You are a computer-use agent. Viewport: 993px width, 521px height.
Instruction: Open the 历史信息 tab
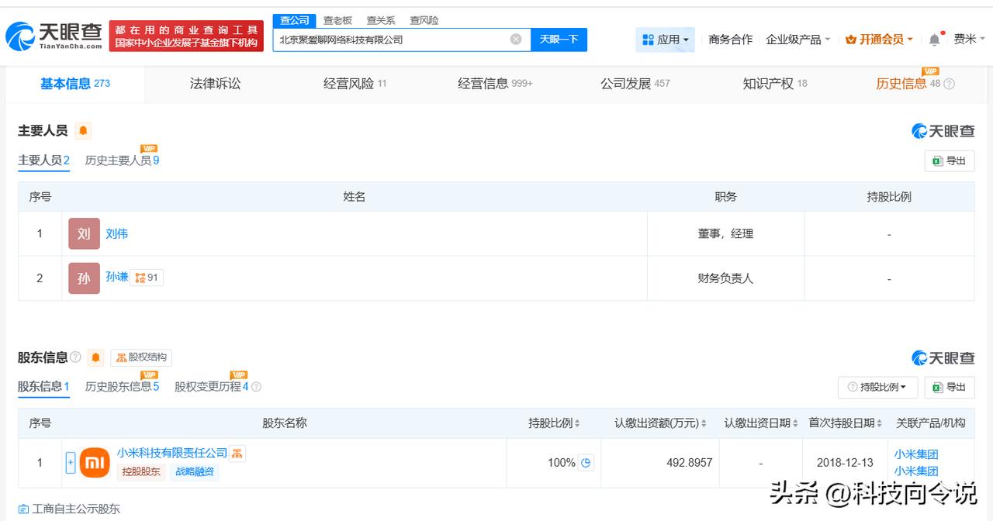[908, 84]
